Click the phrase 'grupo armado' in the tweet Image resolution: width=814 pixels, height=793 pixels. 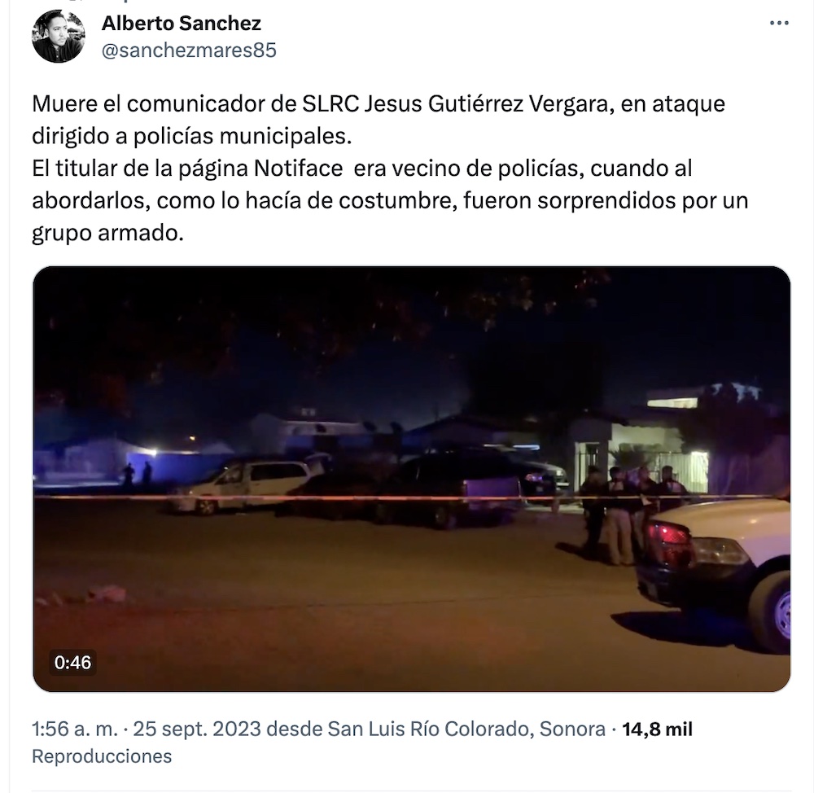[107, 233]
